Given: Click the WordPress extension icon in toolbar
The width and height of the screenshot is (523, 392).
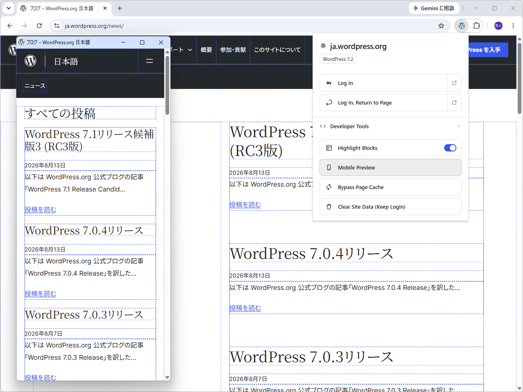Looking at the screenshot, I should 462,26.
